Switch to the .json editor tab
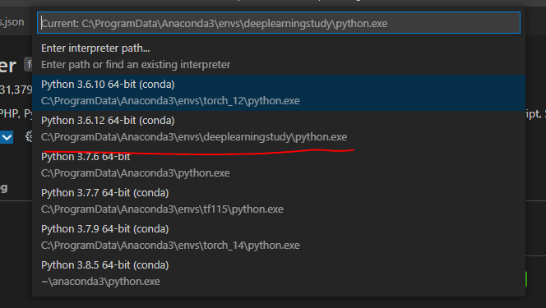This screenshot has width=546, height=308. point(12,22)
